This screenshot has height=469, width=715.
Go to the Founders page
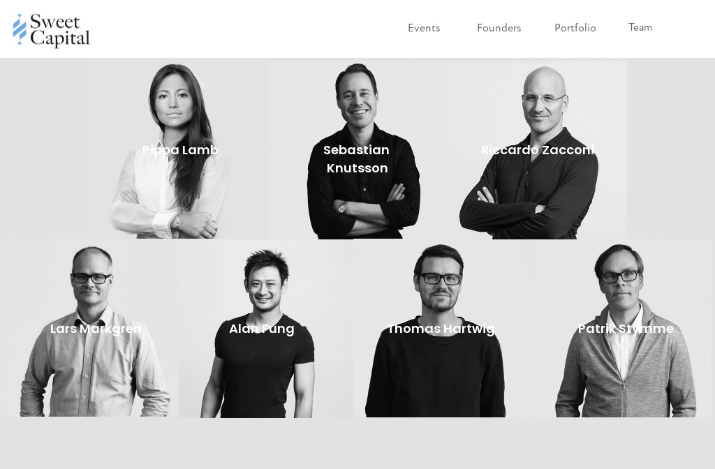(499, 28)
